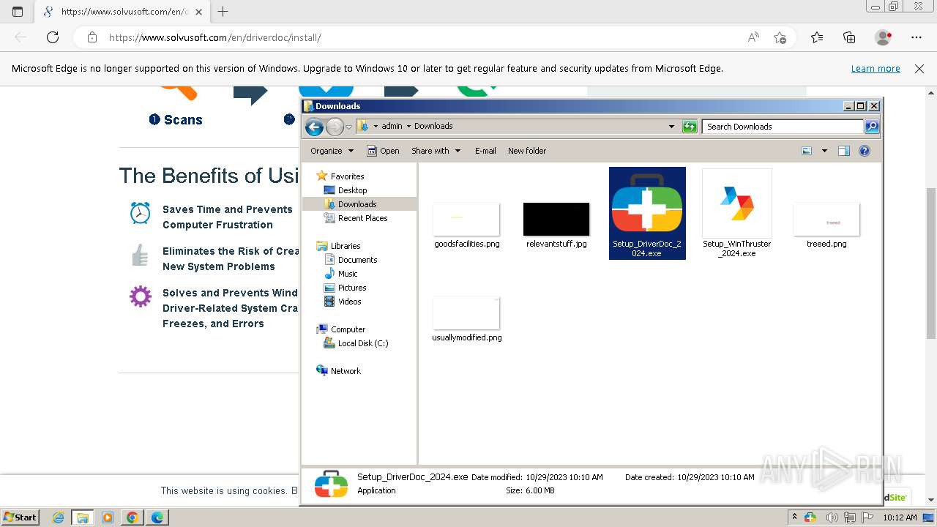
Task: Close the Solvusoft browser tab
Action: [198, 12]
